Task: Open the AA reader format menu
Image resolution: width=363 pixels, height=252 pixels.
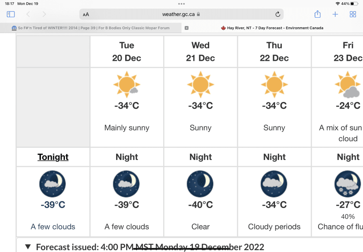Action: pos(86,15)
